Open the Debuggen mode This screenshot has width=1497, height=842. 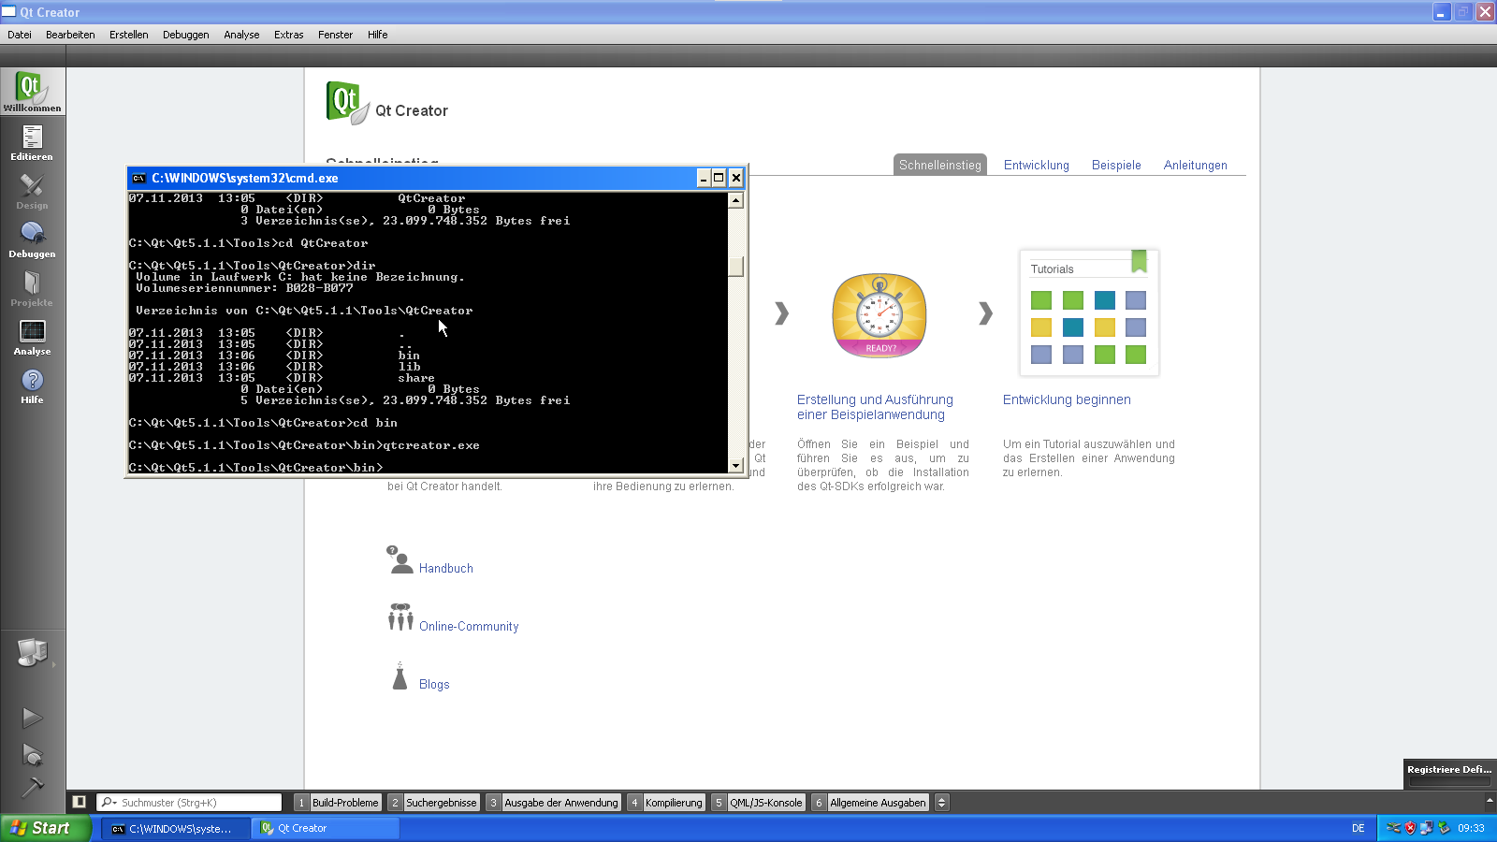coord(32,240)
